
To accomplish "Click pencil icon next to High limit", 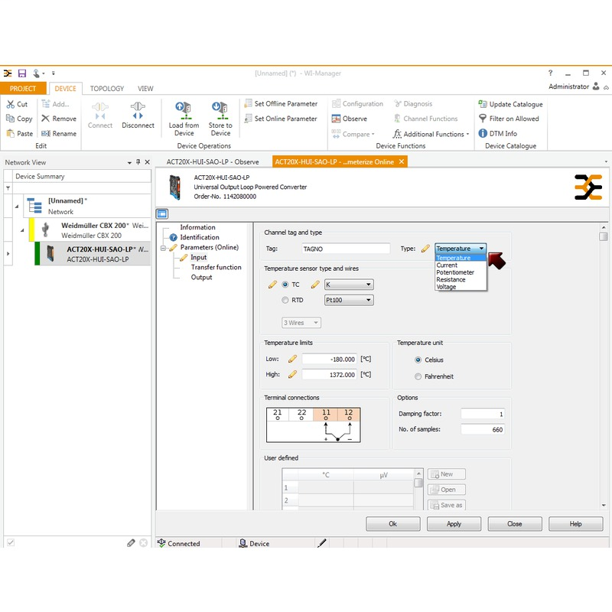I will (292, 375).
